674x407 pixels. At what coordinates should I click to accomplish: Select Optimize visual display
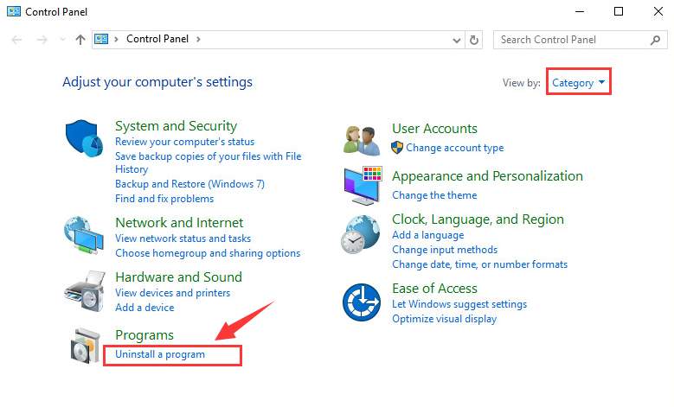(x=444, y=319)
